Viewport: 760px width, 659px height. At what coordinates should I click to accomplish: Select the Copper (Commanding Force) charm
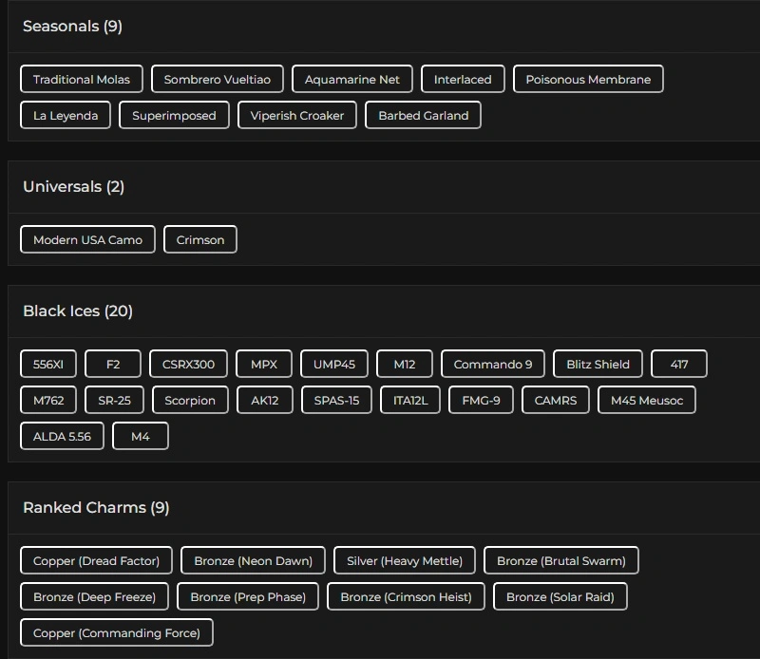(117, 633)
